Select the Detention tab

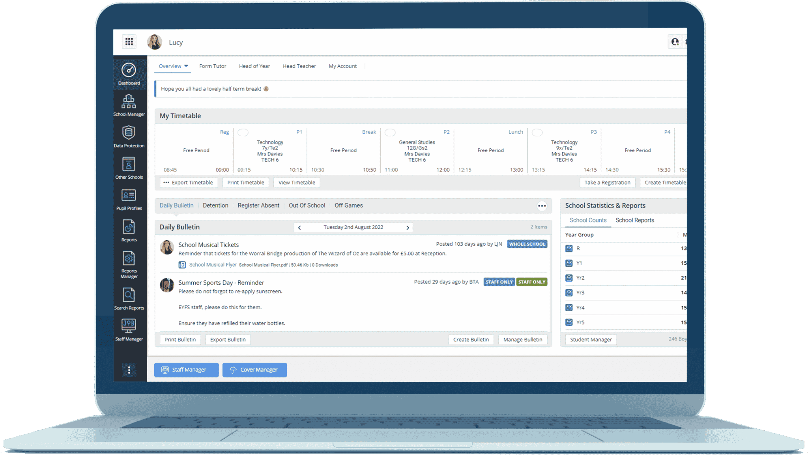215,206
